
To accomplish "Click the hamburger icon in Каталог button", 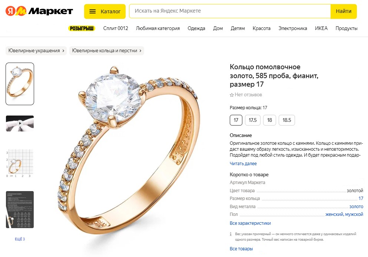I will click(93, 11).
